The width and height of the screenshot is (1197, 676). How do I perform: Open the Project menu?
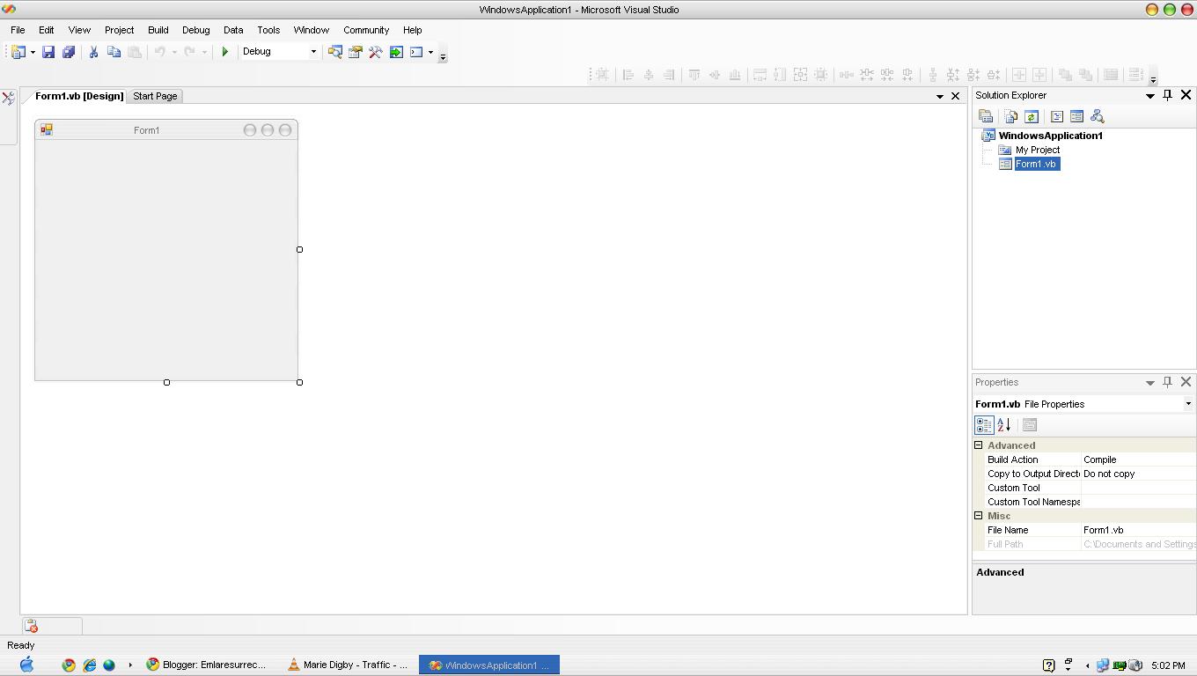click(120, 30)
